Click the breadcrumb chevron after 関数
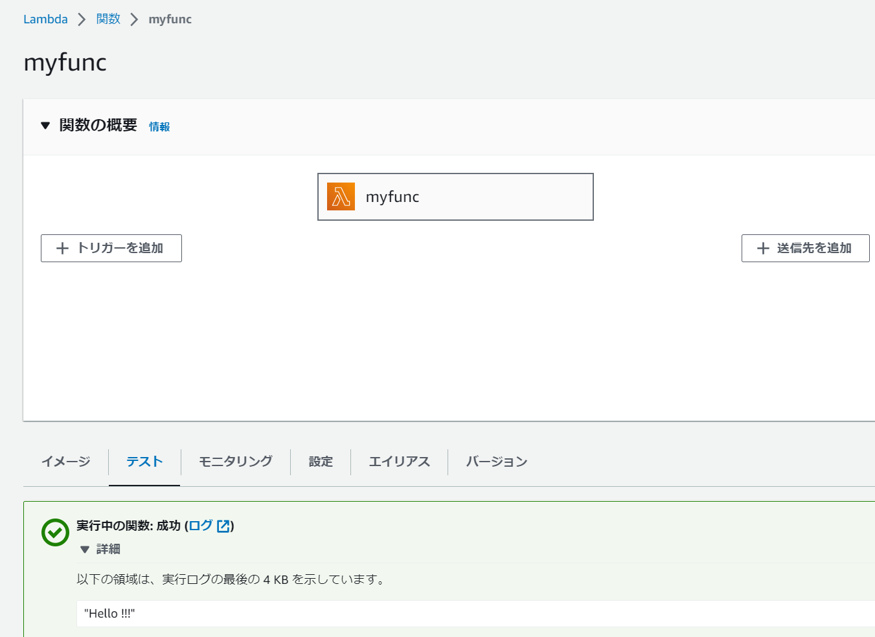 point(134,19)
